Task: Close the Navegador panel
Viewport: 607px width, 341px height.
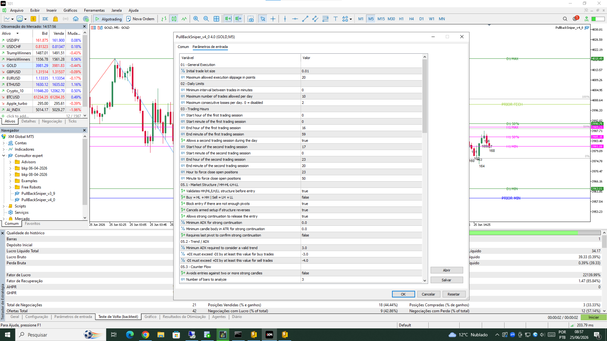Action: [84, 130]
